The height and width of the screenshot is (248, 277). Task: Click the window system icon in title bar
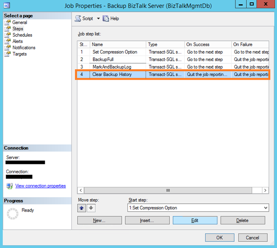click(x=7, y=5)
